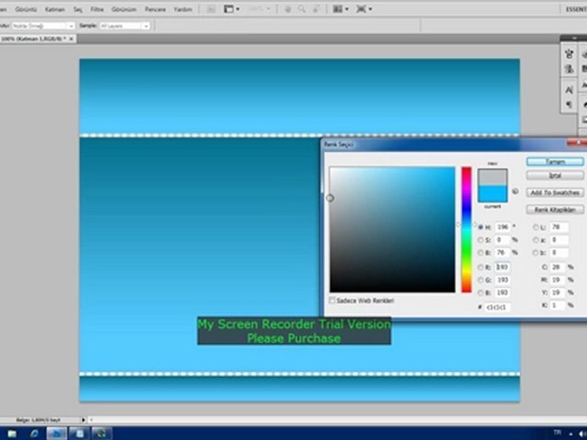
Task: Open the Renk Kitaplıkları button
Action: click(x=555, y=210)
